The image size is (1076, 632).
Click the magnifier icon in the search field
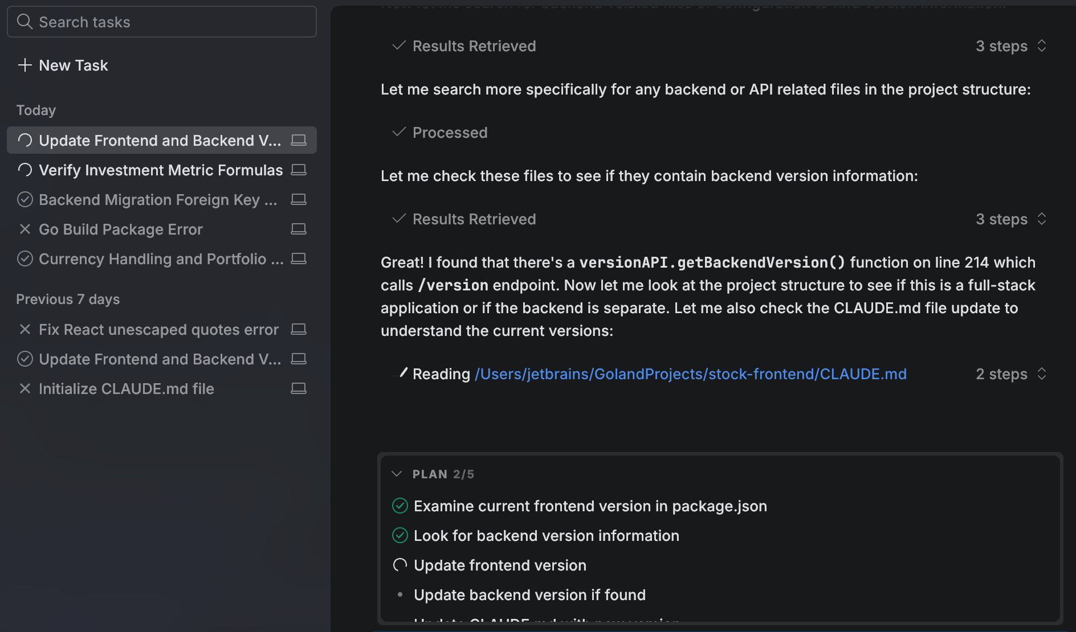coord(25,22)
